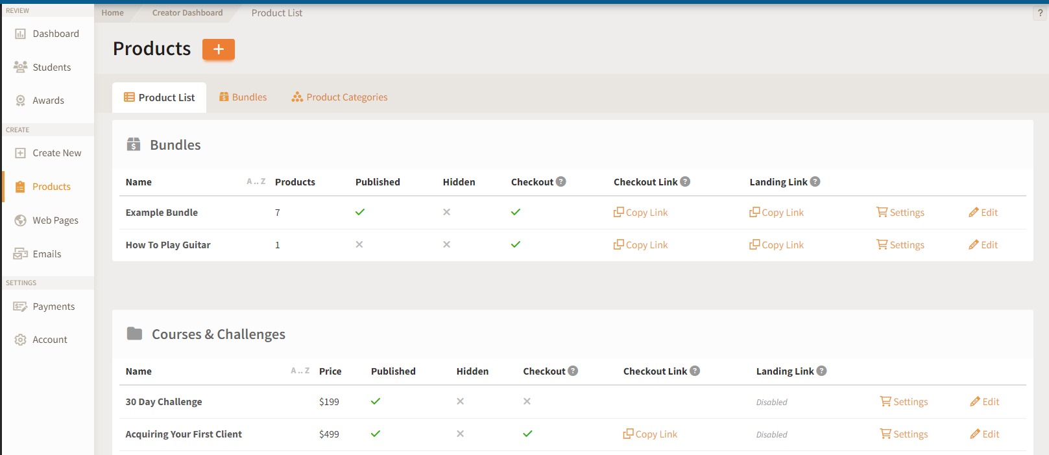This screenshot has height=455, width=1049.
Task: Select the How To Play Guitar name
Action: point(168,245)
